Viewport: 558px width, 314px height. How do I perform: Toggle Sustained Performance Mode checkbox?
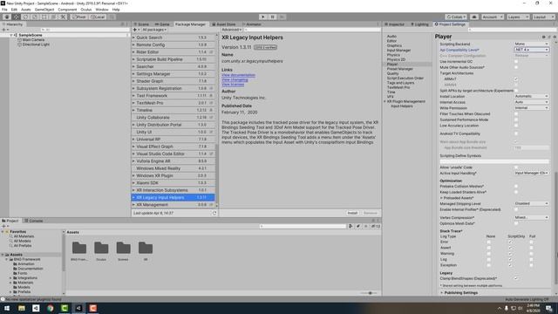coord(516,119)
